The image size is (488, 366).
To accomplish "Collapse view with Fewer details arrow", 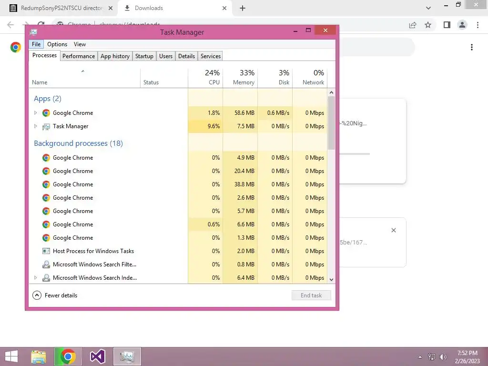I will (37, 295).
